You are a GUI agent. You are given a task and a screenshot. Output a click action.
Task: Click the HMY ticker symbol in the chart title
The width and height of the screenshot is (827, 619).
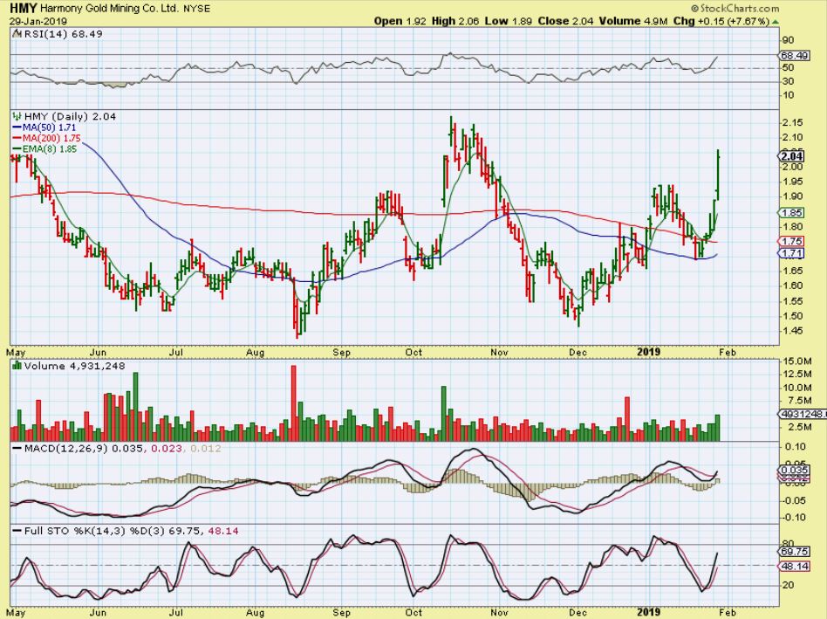(23, 9)
